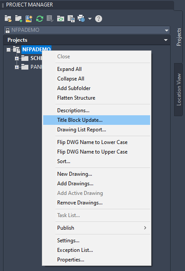Click the lock icon beside NFPADEMO selector
Viewport: 185px width, 271px height.
7,30
